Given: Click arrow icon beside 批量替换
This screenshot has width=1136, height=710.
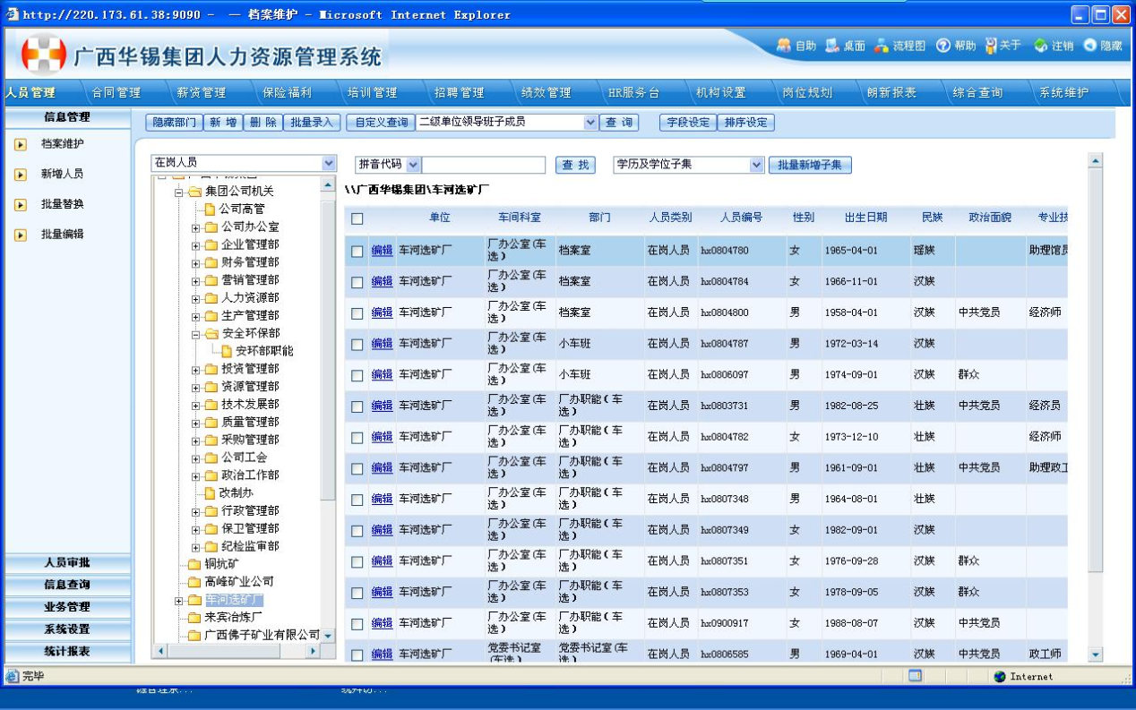Looking at the screenshot, I should tap(21, 205).
